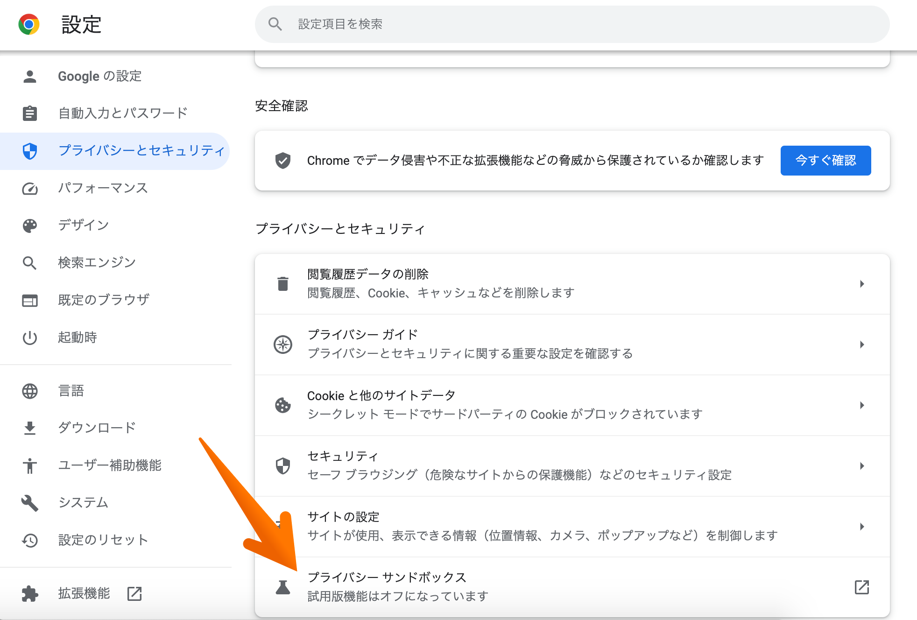The width and height of the screenshot is (917, 620).
Task: Click the blue shield icon for プライバシーとセキュリティ
Action: click(x=30, y=151)
